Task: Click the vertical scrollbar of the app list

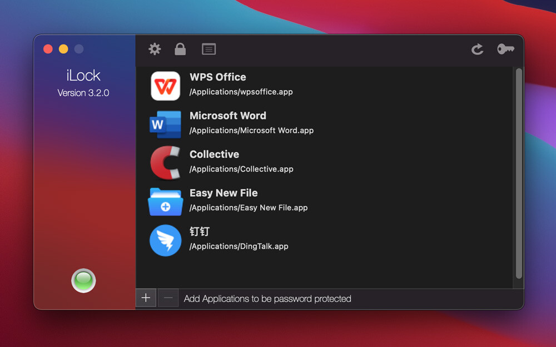Action: (x=519, y=173)
